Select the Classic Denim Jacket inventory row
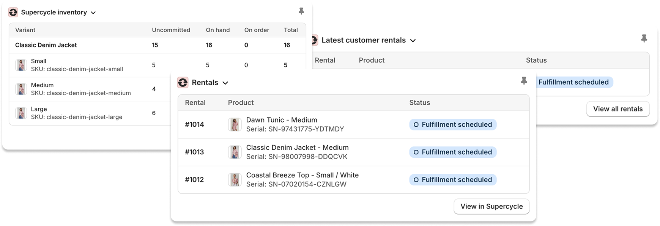Image resolution: width=660 pixels, height=226 pixels. [46, 45]
